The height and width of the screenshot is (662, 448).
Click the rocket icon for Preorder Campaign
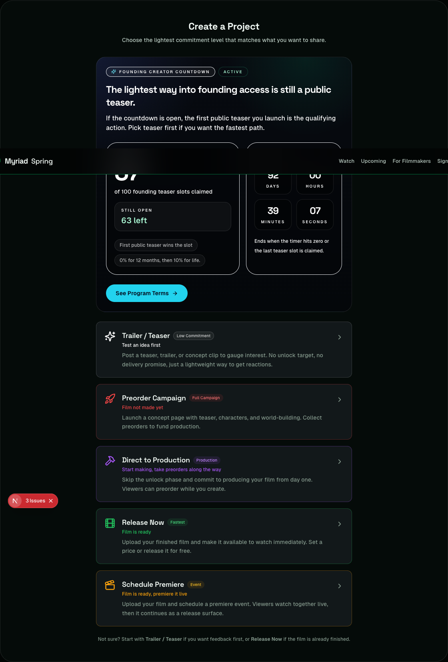pos(110,399)
